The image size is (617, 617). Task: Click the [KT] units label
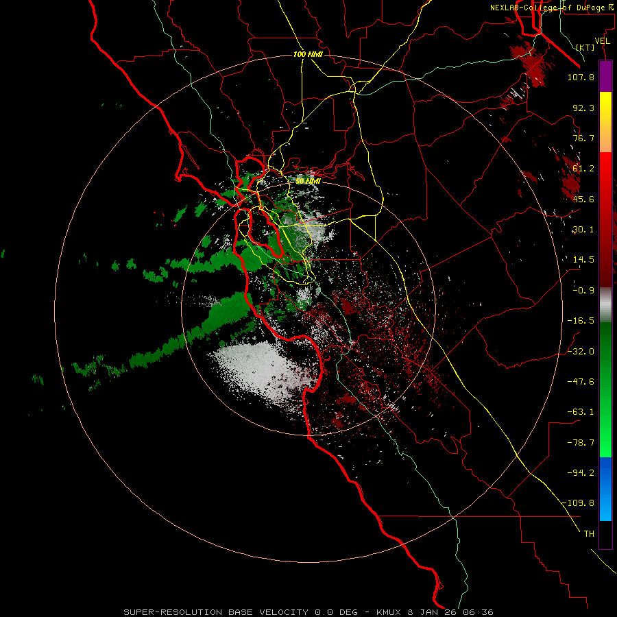585,47
